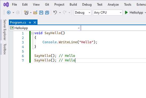Open the Toolbox side panel
The width and height of the screenshot is (146, 98).
pyautogui.click(x=5, y=49)
